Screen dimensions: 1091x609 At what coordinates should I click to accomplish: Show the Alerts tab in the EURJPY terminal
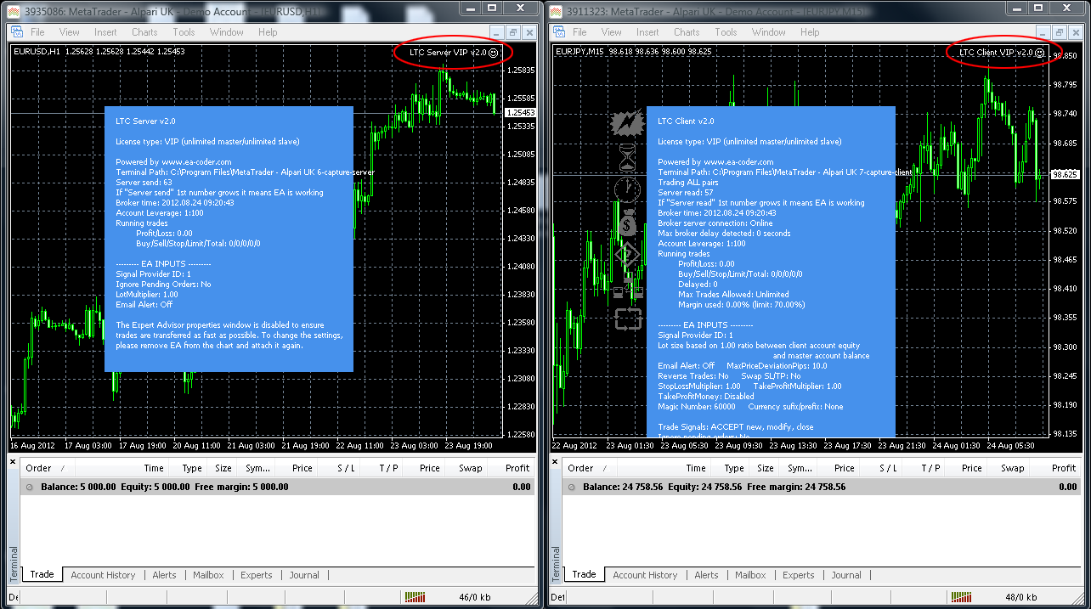coord(706,575)
